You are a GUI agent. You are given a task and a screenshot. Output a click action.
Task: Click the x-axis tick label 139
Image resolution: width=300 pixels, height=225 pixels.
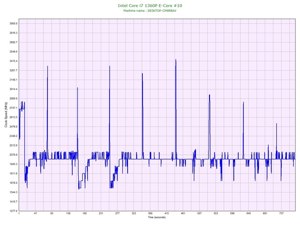click(68, 213)
